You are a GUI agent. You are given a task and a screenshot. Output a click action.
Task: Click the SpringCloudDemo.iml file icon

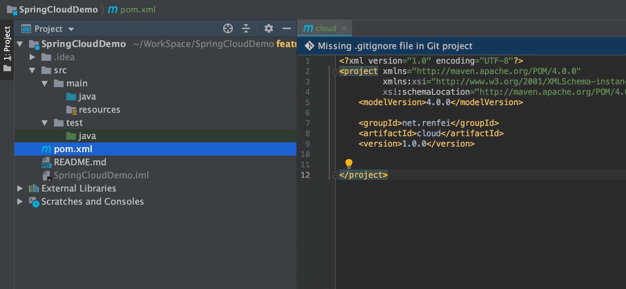pyautogui.click(x=47, y=176)
